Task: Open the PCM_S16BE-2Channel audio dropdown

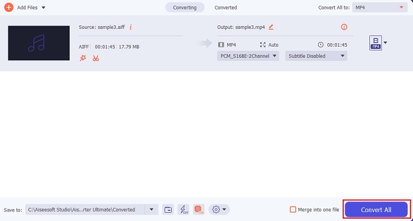Action: point(248,56)
